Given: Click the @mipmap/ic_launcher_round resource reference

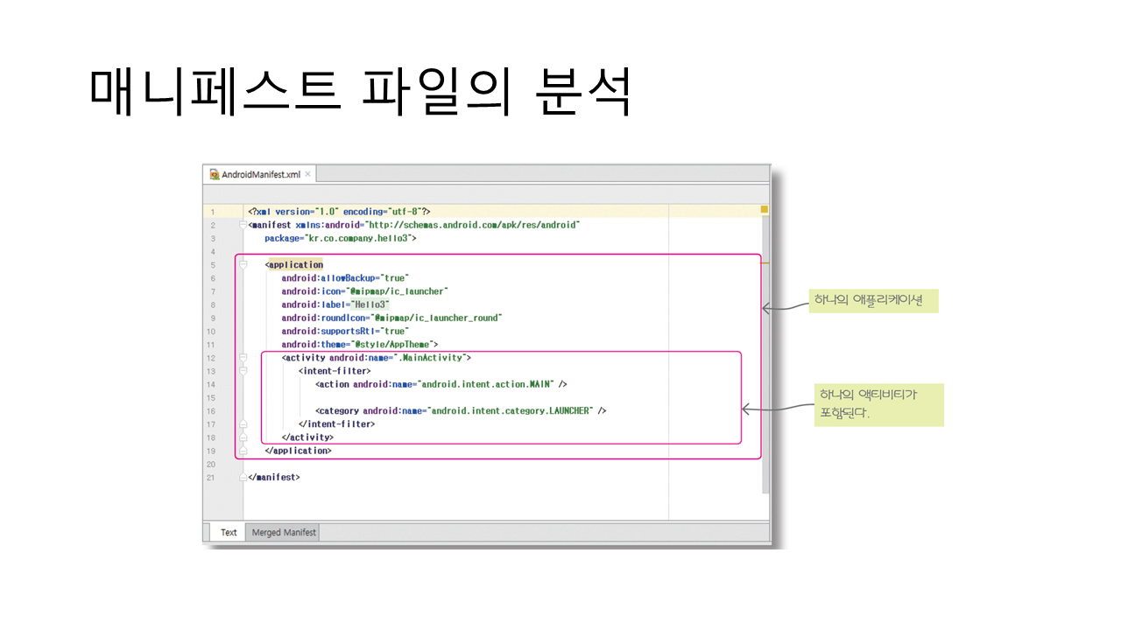Looking at the screenshot, I should coord(438,318).
